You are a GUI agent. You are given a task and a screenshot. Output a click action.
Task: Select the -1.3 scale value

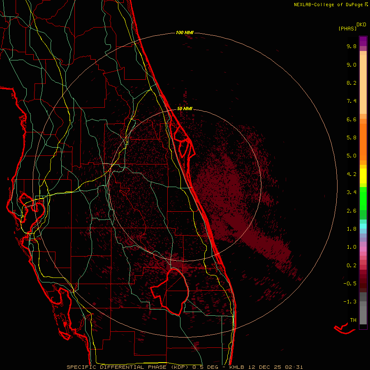(x=350, y=302)
